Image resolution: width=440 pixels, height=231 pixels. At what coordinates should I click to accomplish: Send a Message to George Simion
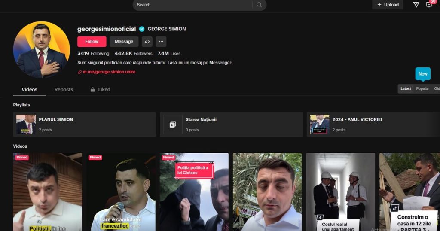point(124,42)
